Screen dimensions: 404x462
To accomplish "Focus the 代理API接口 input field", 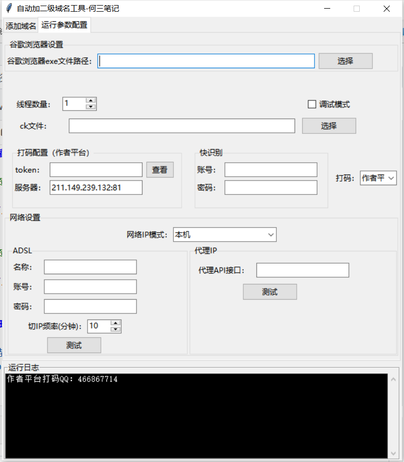I will pyautogui.click(x=303, y=270).
